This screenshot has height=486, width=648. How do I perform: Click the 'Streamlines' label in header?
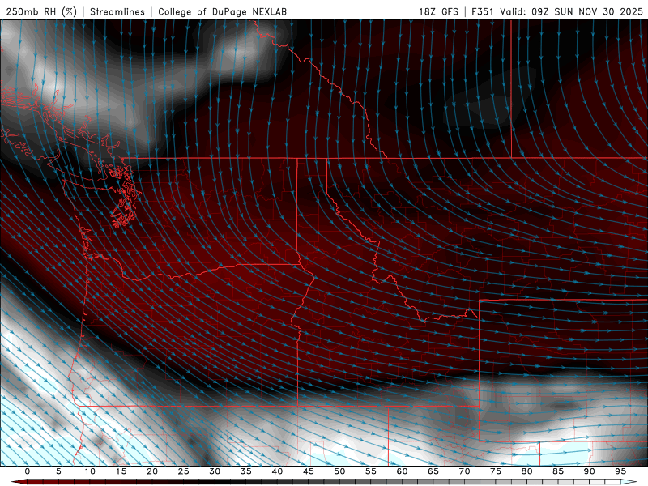coord(117,11)
